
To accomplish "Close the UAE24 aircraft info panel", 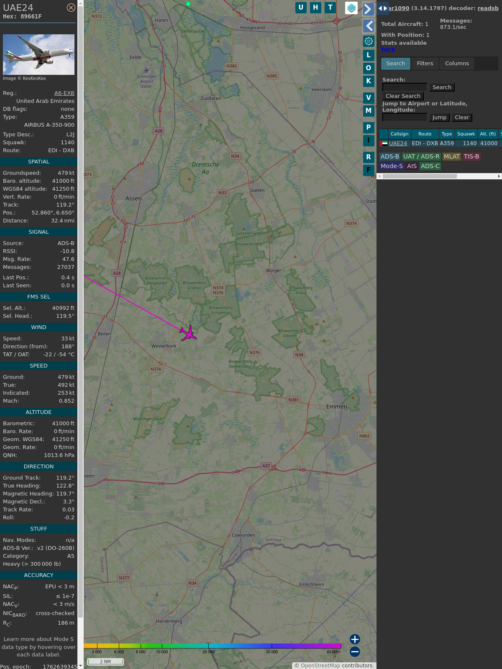I will tap(71, 8).
